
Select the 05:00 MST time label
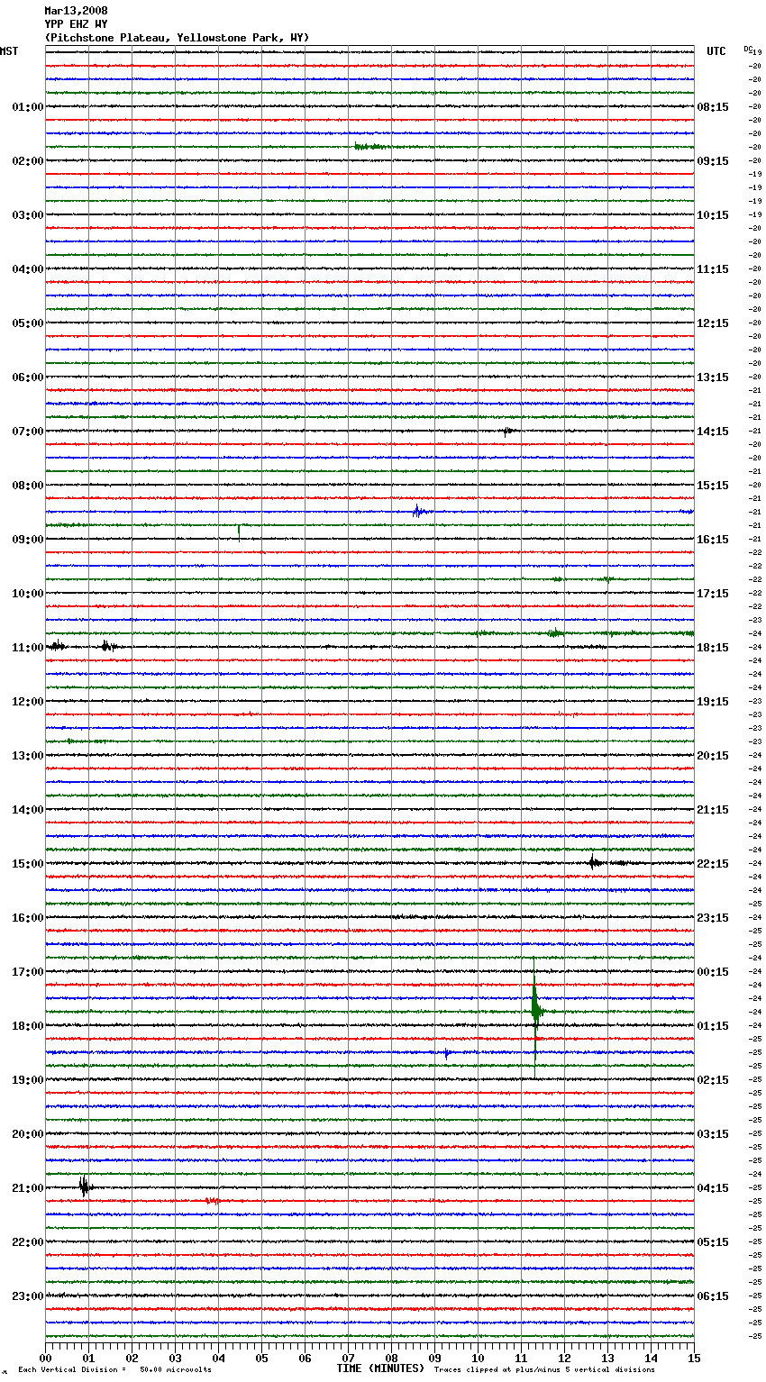[x=28, y=323]
